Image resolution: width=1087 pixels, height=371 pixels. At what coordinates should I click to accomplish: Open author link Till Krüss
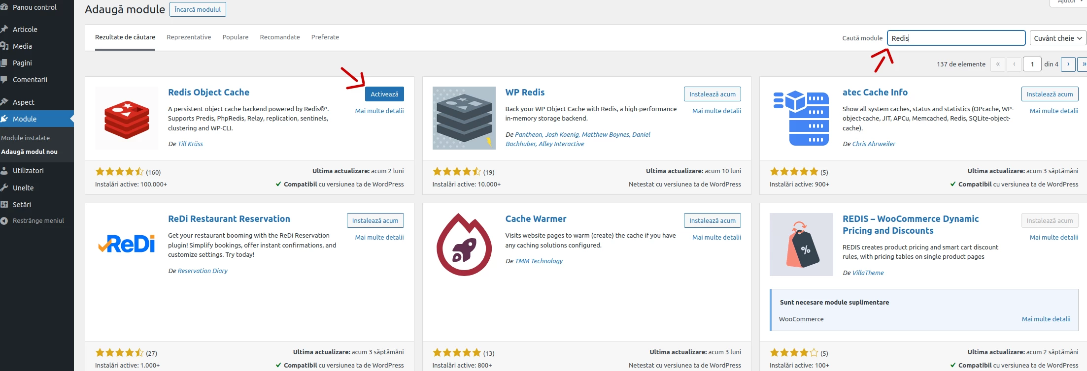(190, 144)
